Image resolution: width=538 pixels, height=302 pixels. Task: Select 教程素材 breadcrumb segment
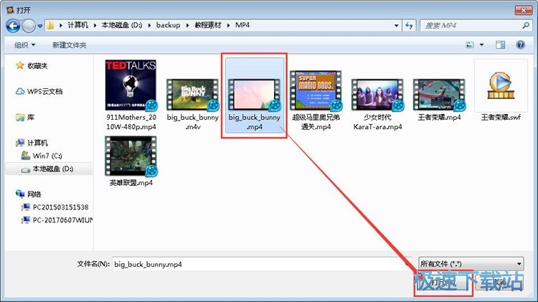[208, 25]
